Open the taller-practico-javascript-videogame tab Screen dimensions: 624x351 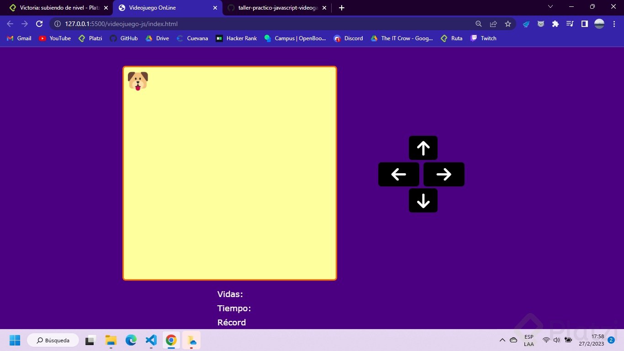click(x=277, y=8)
